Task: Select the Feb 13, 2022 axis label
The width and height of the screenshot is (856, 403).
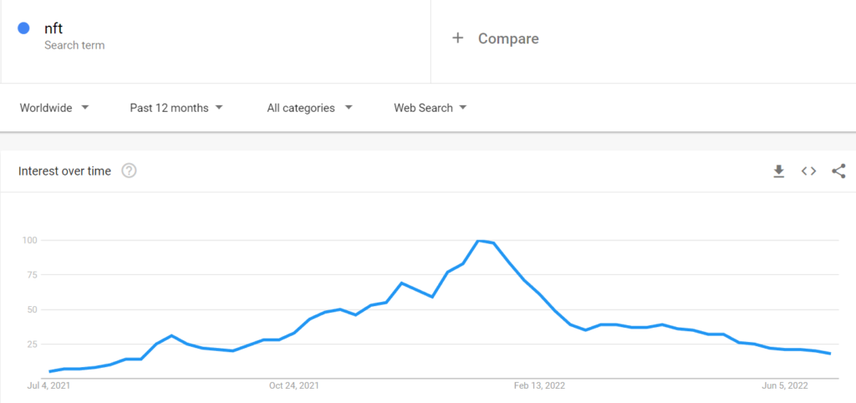Action: pyautogui.click(x=539, y=385)
